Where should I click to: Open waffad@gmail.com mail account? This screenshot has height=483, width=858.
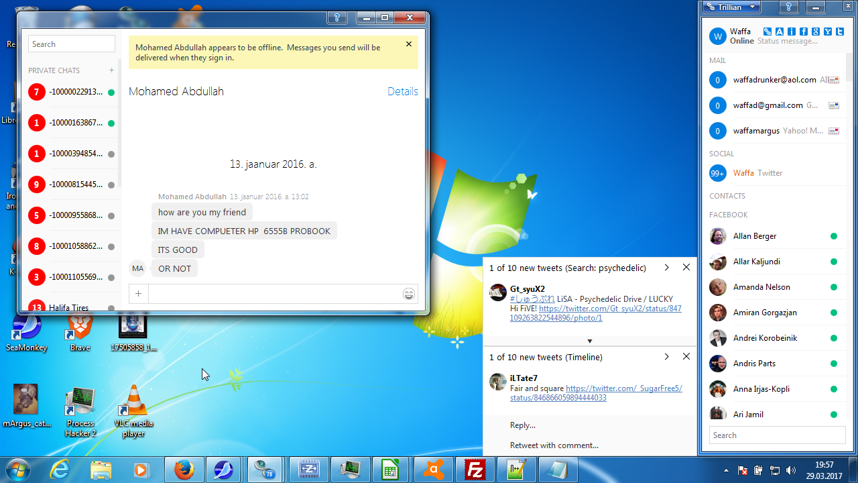pos(775,105)
